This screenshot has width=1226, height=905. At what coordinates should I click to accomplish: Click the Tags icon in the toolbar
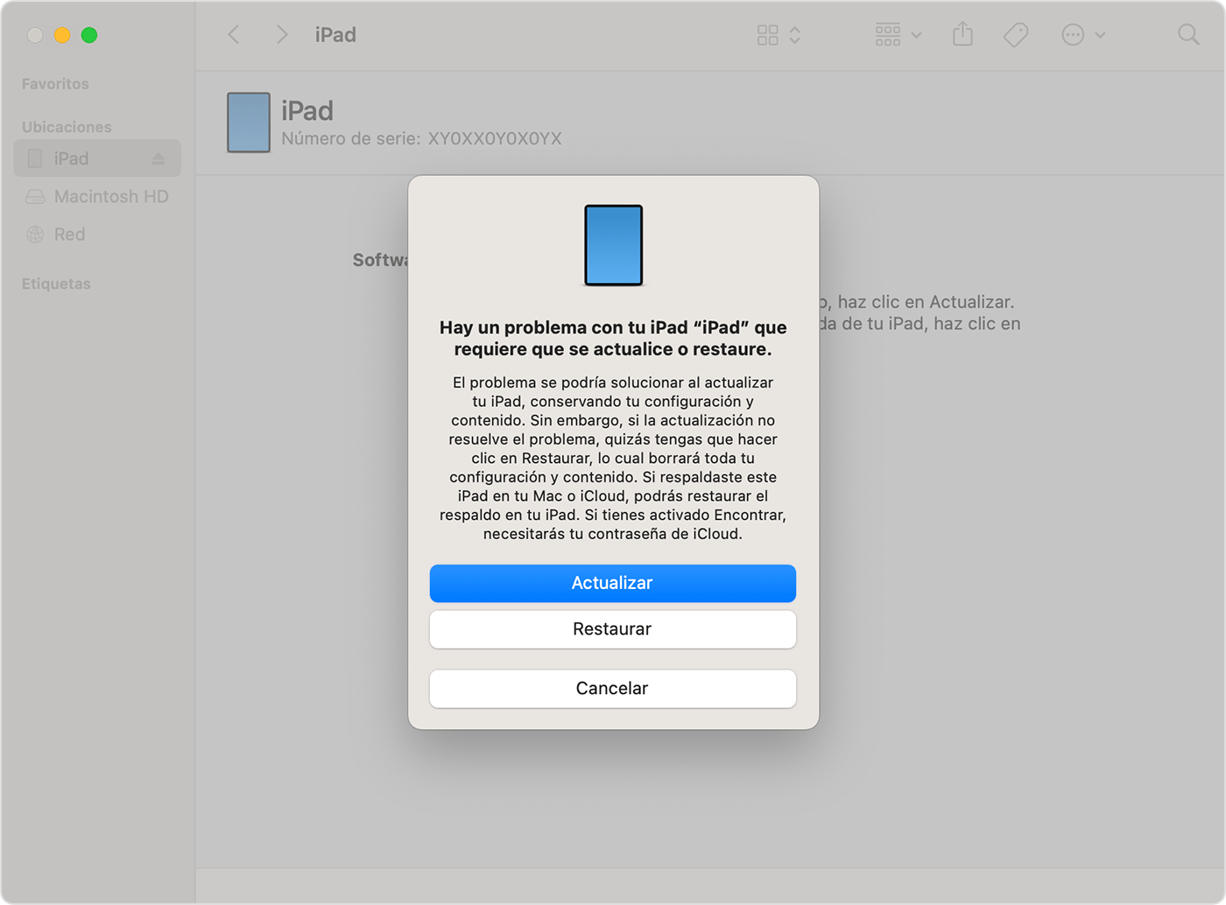coord(1016,34)
